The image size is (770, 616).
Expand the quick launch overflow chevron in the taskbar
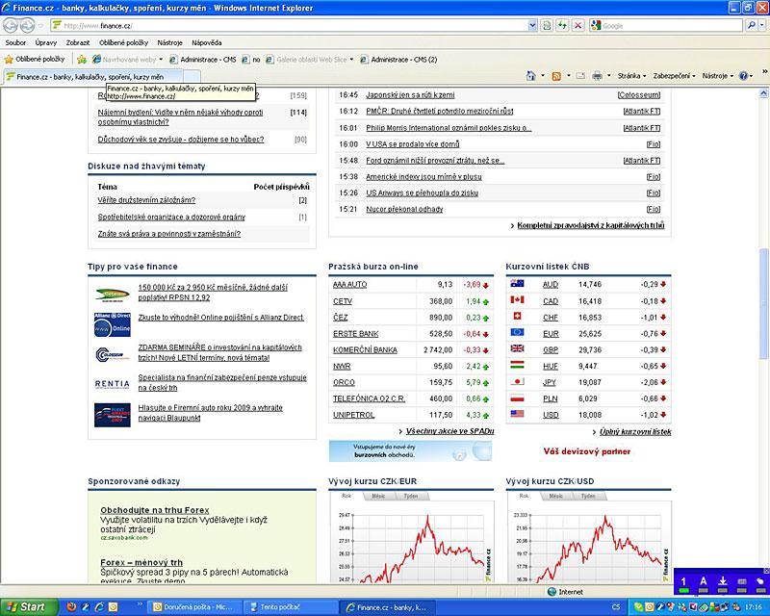pyautogui.click(x=140, y=604)
